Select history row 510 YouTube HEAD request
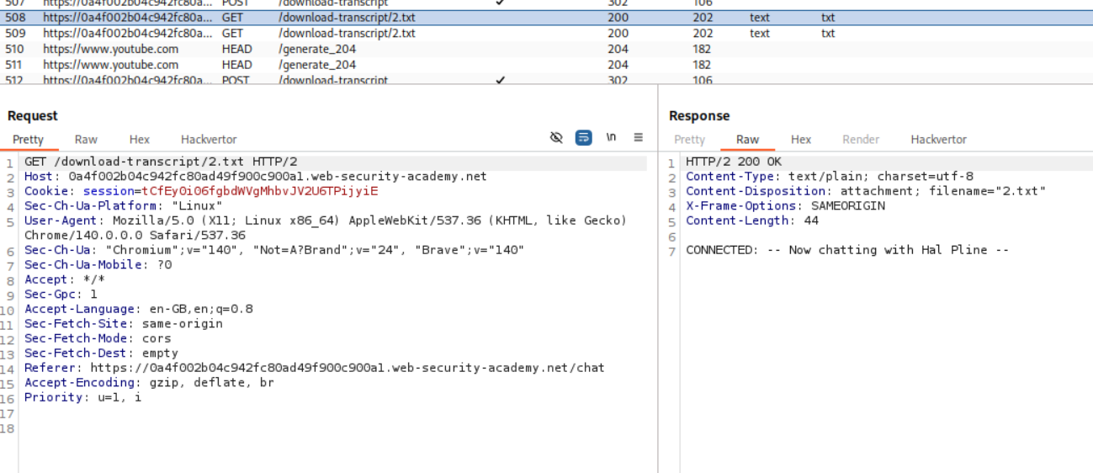Screen dimensions: 1093x473 [337, 50]
